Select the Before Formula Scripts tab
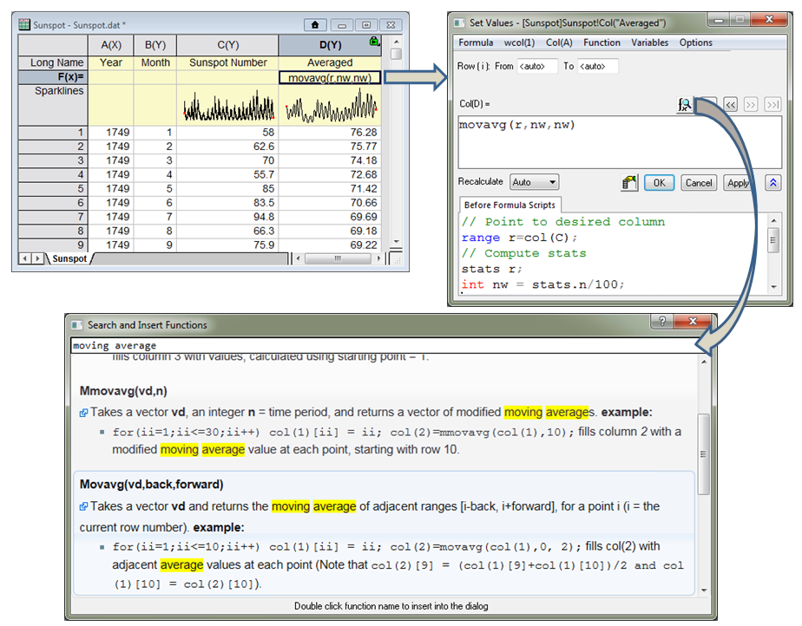This screenshot has width=802, height=626. coord(509,205)
